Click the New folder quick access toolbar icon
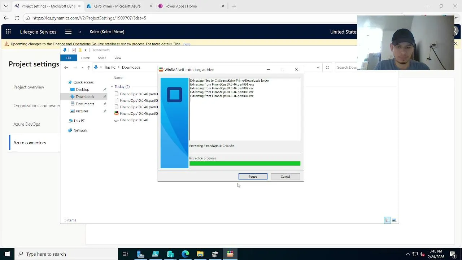Image resolution: width=462 pixels, height=260 pixels. pyautogui.click(x=80, y=50)
